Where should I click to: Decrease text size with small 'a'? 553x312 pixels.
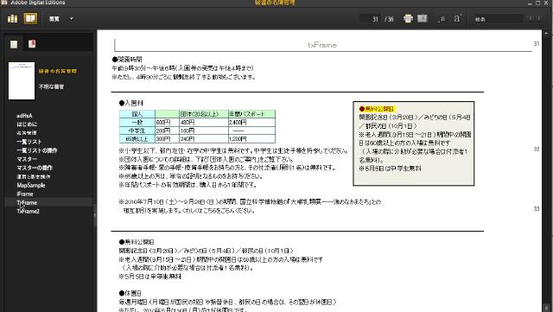coord(442,19)
